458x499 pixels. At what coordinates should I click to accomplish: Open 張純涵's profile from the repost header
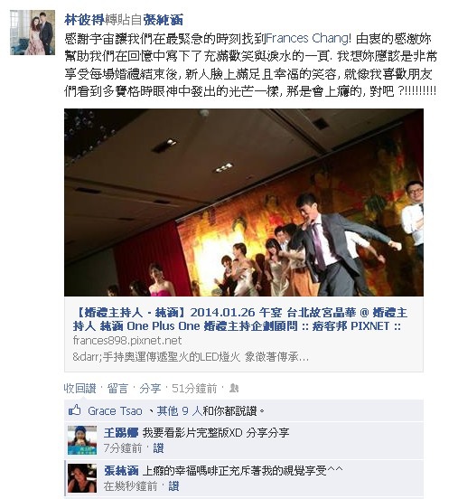click(x=164, y=20)
